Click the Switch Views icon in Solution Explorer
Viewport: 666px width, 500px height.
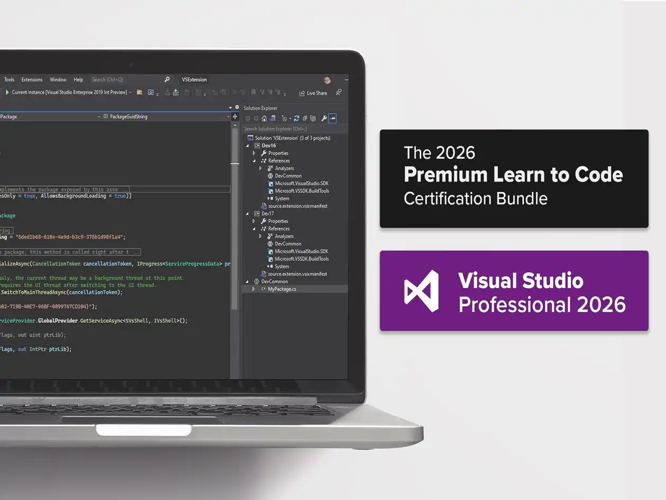tap(272, 118)
